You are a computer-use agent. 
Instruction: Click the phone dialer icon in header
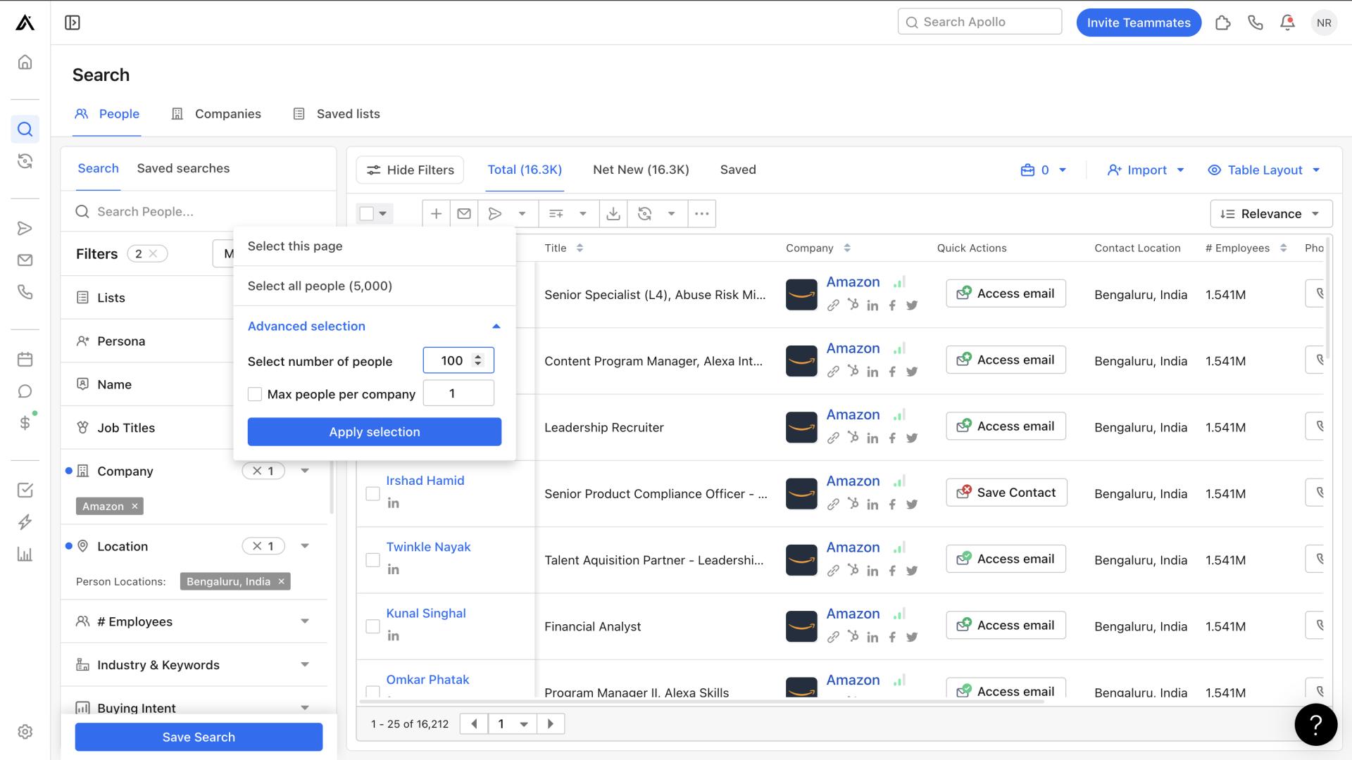coord(1256,23)
